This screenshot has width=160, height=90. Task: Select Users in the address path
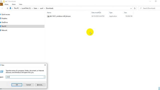pyautogui.click(x=35, y=8)
